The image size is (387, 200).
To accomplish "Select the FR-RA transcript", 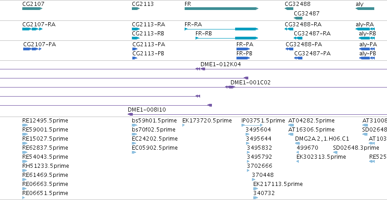I will [221, 29].
